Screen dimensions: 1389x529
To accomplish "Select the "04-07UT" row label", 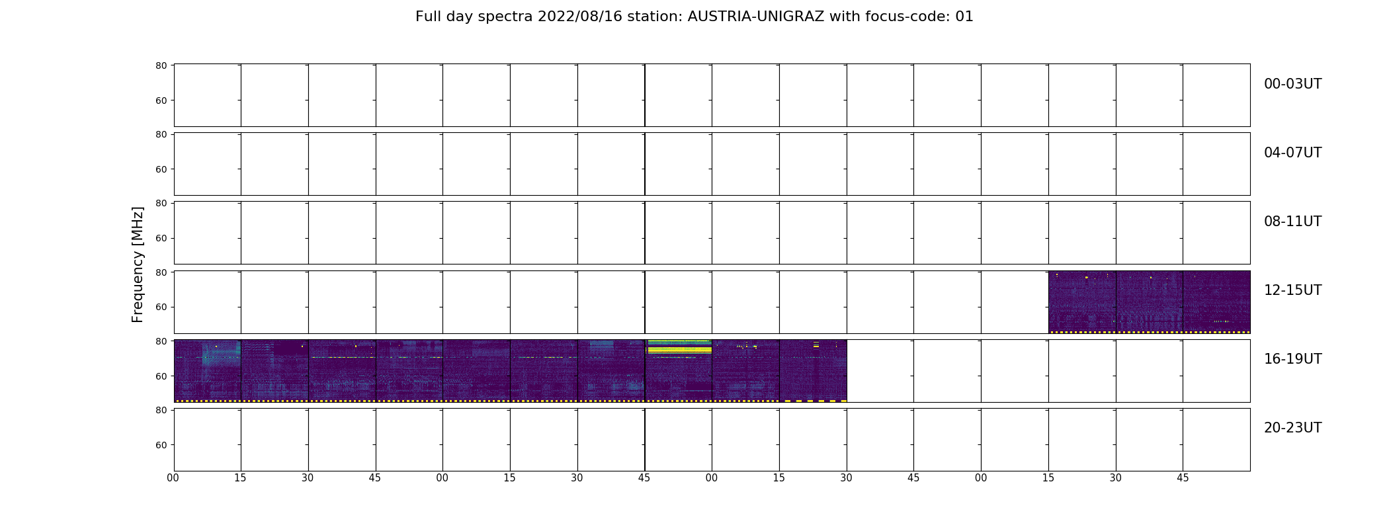I will coord(1292,153).
